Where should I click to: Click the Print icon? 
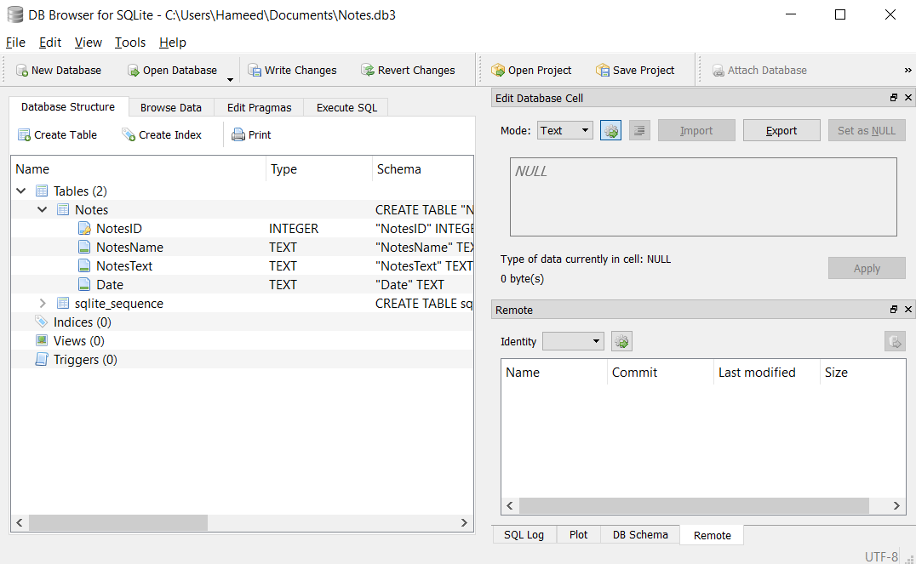pyautogui.click(x=238, y=135)
